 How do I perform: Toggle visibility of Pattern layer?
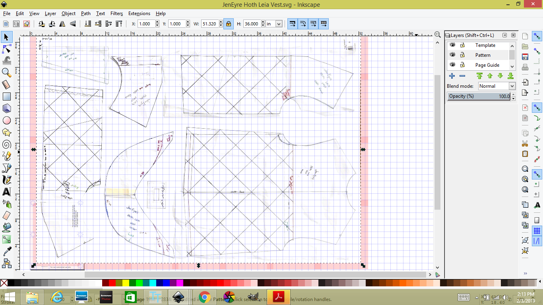452,55
